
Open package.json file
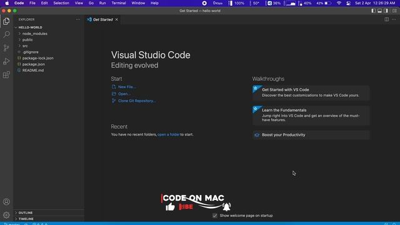point(33,64)
